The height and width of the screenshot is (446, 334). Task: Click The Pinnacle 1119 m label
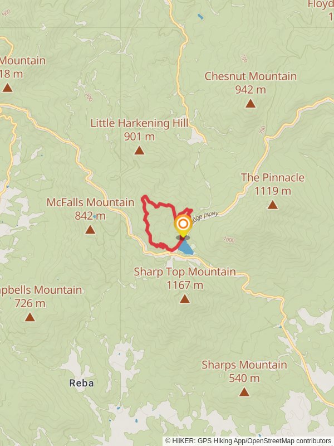pyautogui.click(x=273, y=184)
